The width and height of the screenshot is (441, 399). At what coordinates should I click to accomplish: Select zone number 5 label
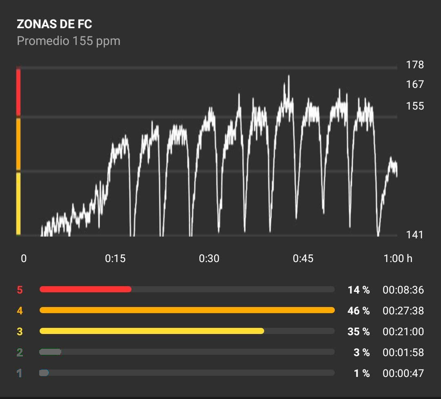(20, 290)
